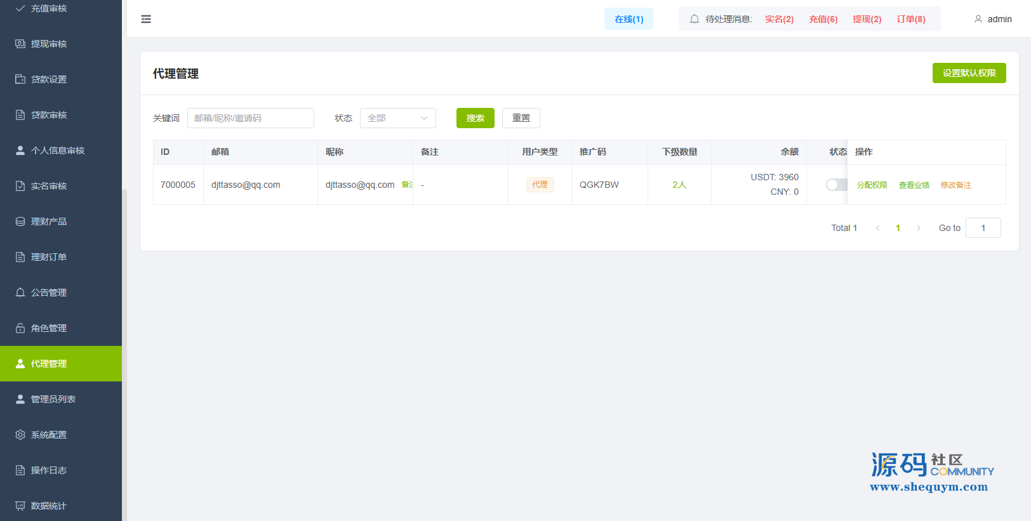Click the 实名审核 document-check icon
This screenshot has width=1031, height=521.
pos(20,186)
